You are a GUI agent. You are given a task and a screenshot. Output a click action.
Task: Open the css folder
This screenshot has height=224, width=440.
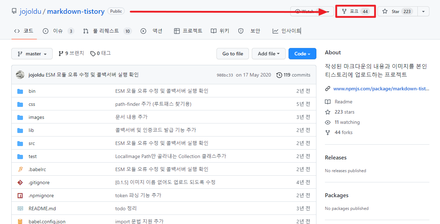click(32, 104)
